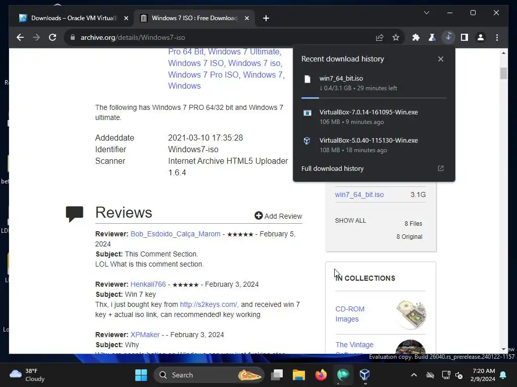The image size is (517, 387).
Task: Open the tab search dropdown arrow
Action: tap(426, 13)
